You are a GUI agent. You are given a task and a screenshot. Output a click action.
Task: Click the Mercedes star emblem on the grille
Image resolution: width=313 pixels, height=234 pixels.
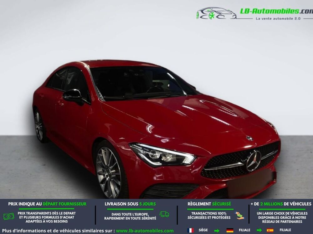click(x=254, y=161)
